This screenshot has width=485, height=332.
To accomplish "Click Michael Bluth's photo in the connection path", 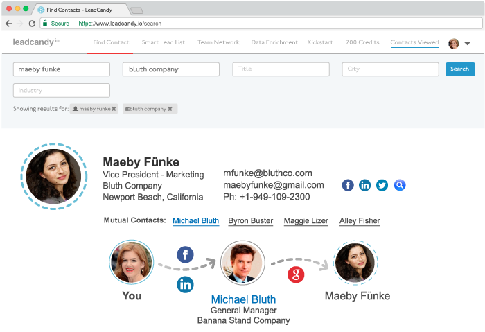I will point(242,263).
